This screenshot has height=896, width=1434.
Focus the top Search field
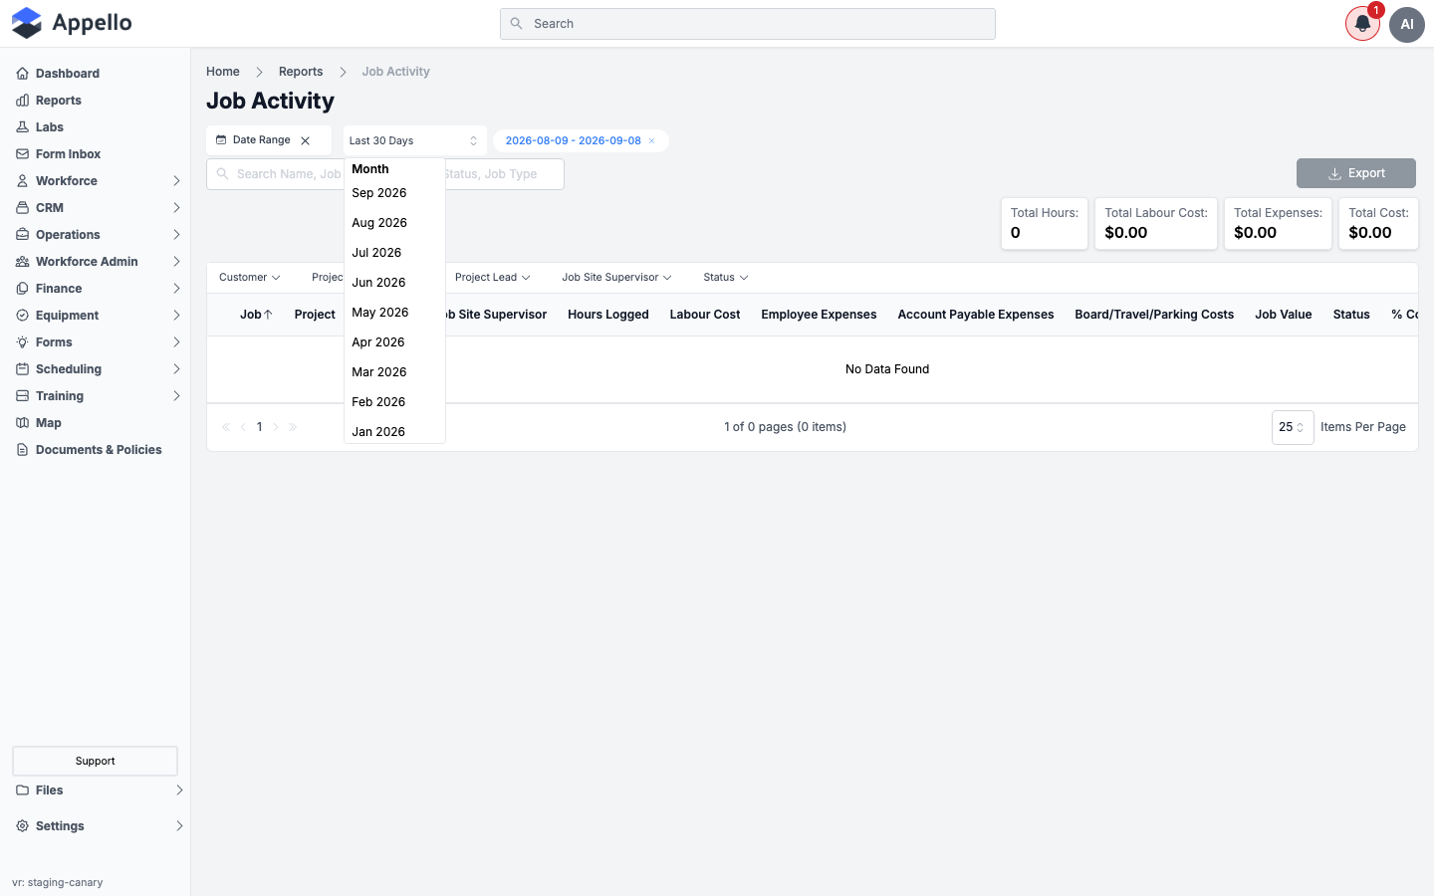[x=748, y=24]
